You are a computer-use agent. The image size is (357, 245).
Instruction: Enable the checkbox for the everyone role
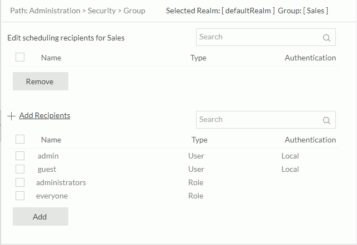tap(20, 196)
